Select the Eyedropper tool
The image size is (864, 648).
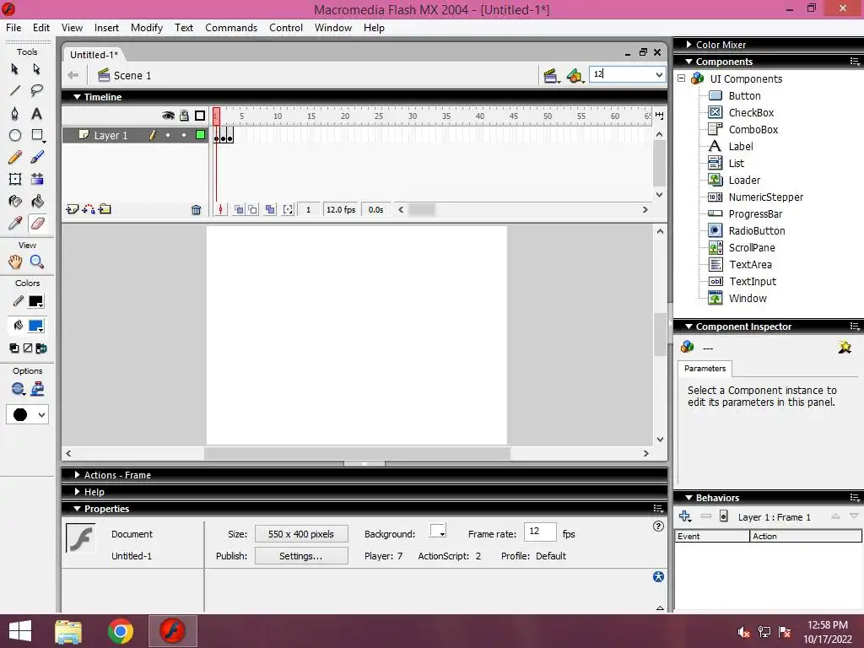point(15,223)
